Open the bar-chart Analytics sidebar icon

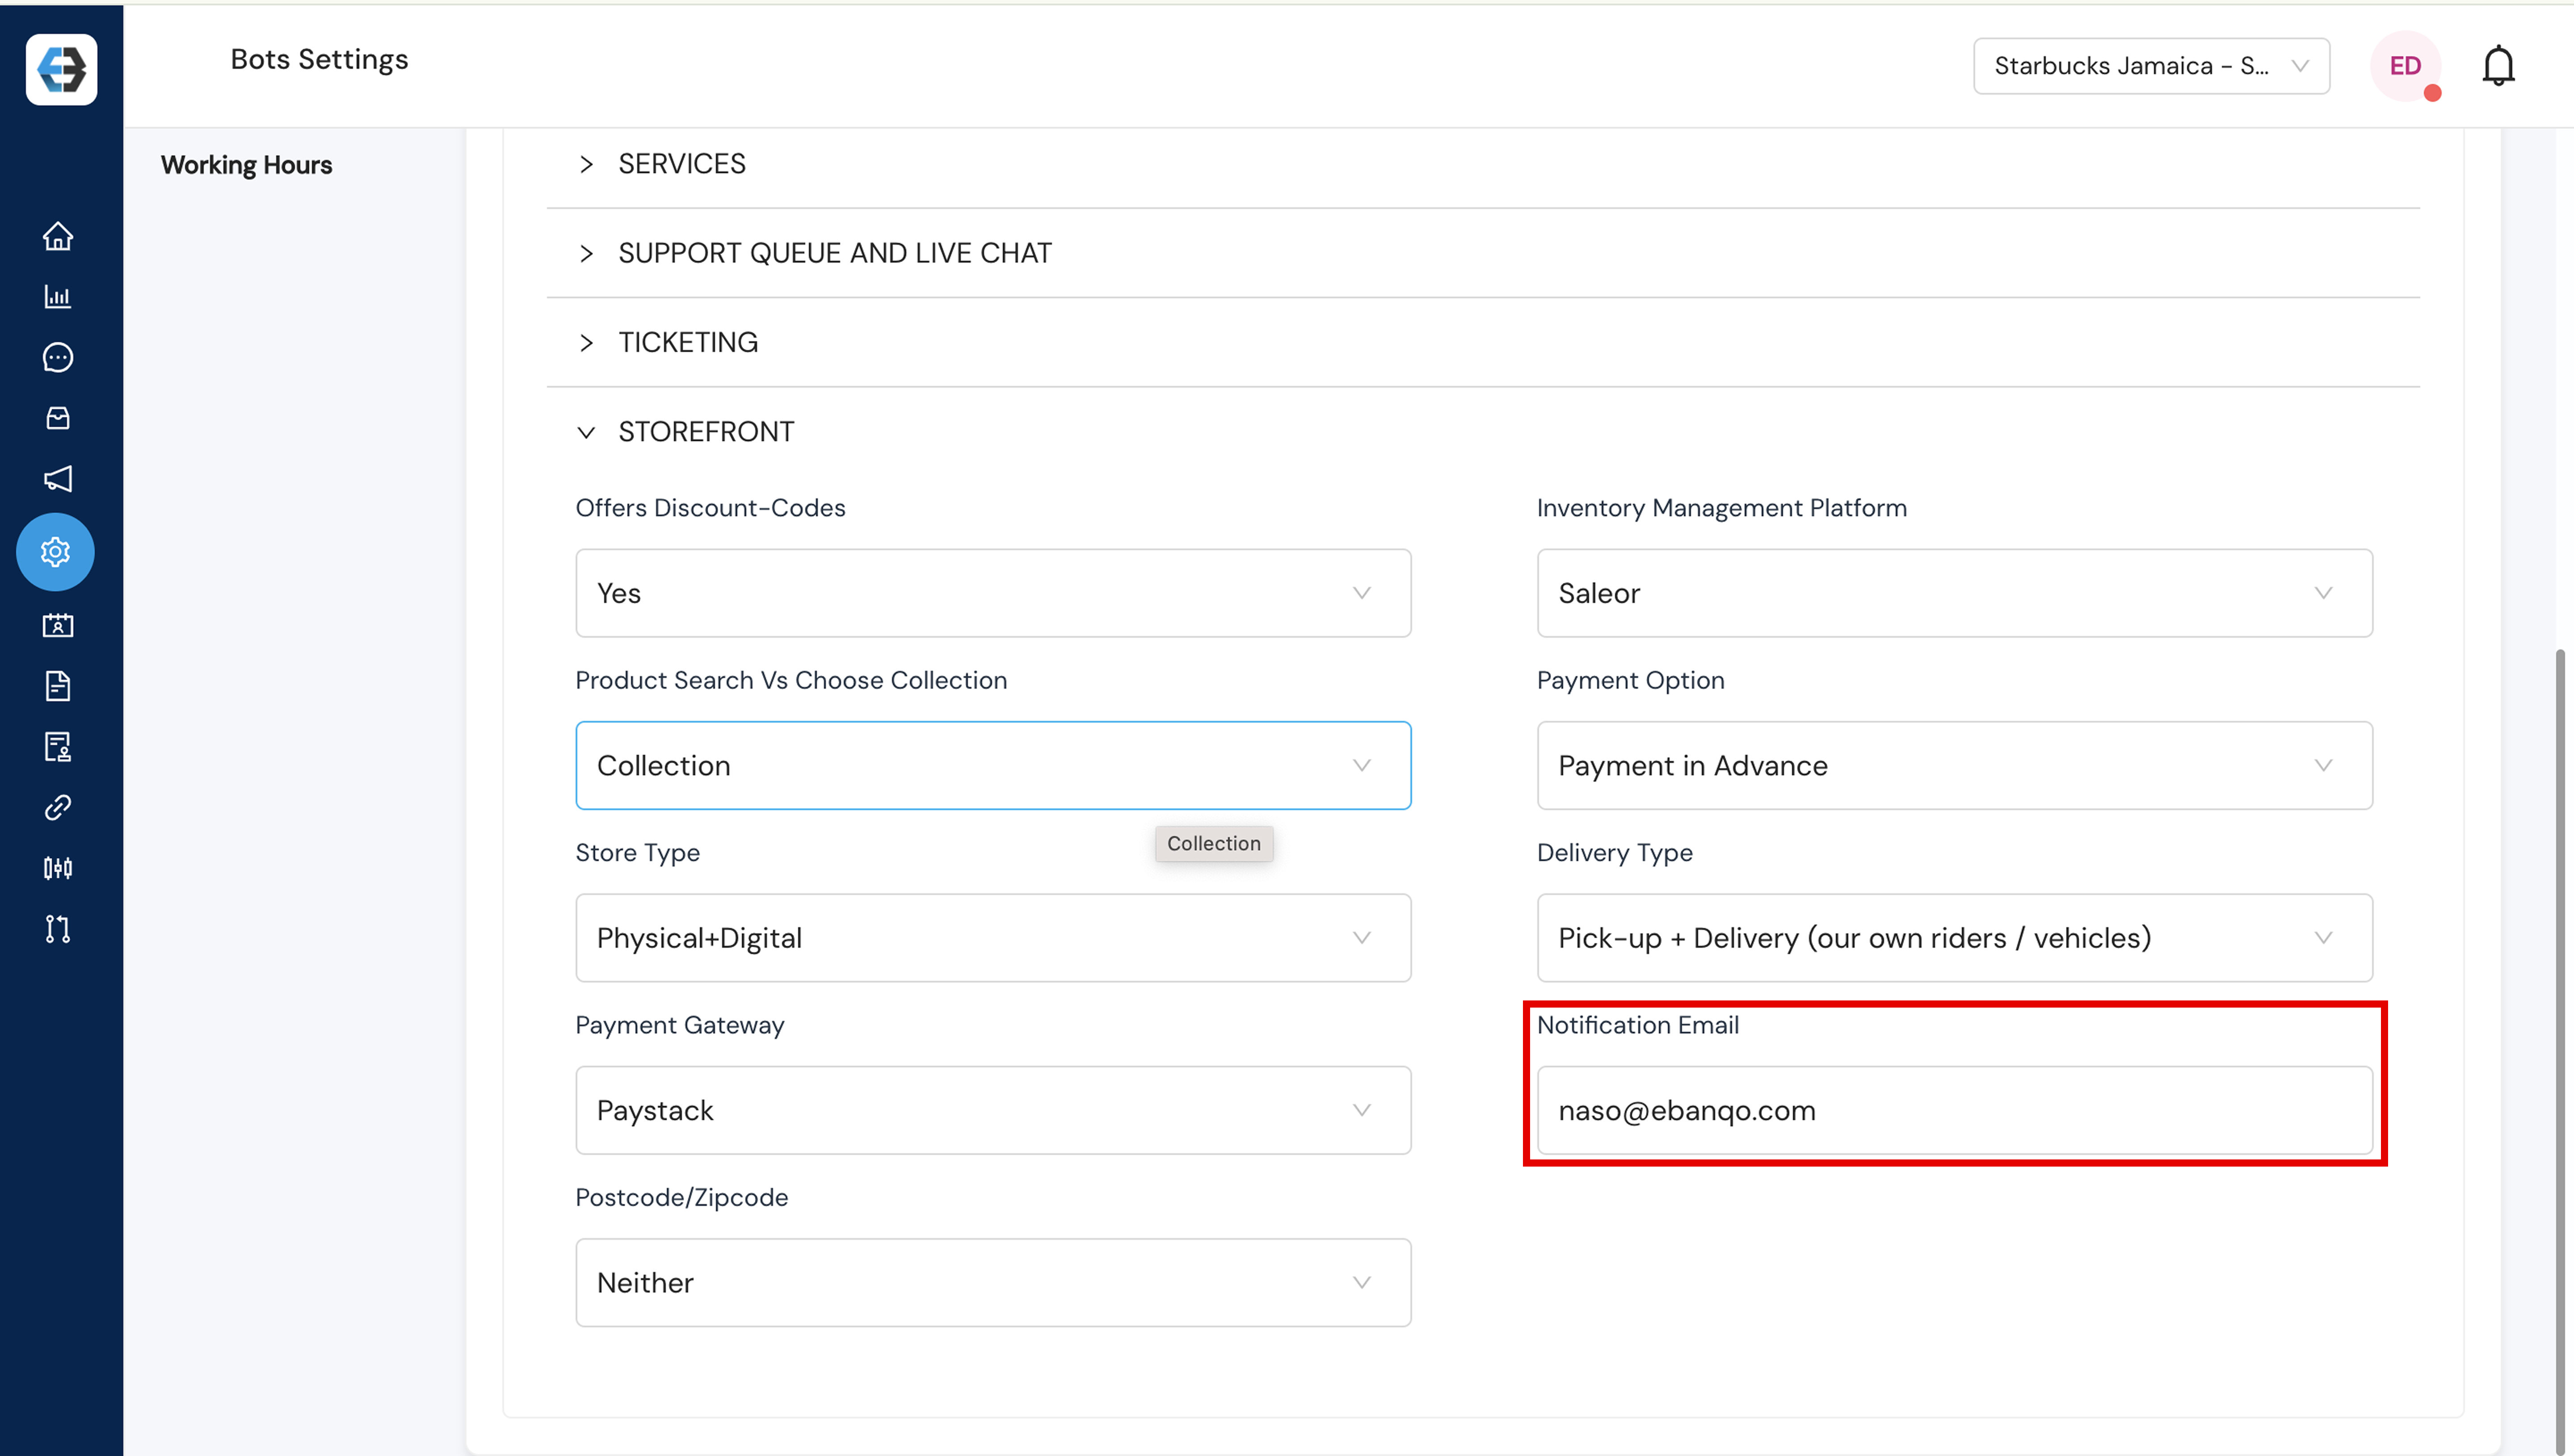(x=58, y=297)
